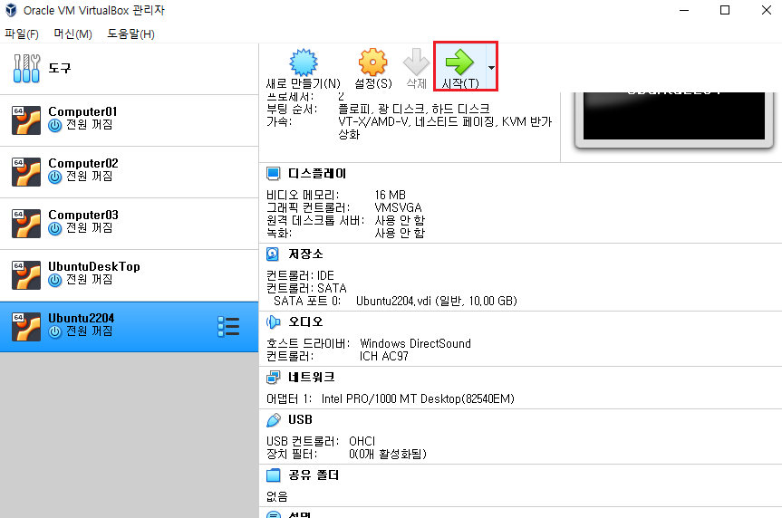Click the Computer01 OS icon
The height and width of the screenshot is (518, 782).
click(x=26, y=120)
